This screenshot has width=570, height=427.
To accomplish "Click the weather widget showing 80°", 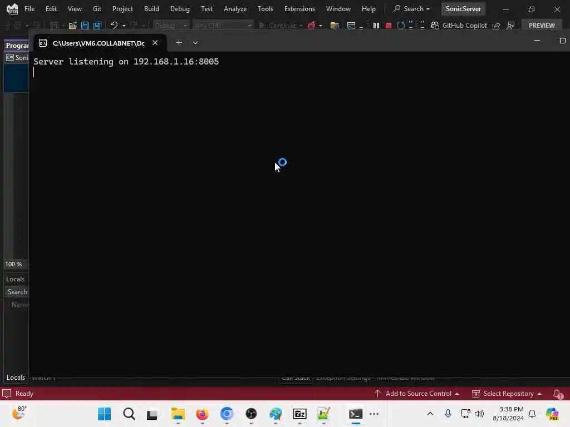I will click(x=19, y=413).
